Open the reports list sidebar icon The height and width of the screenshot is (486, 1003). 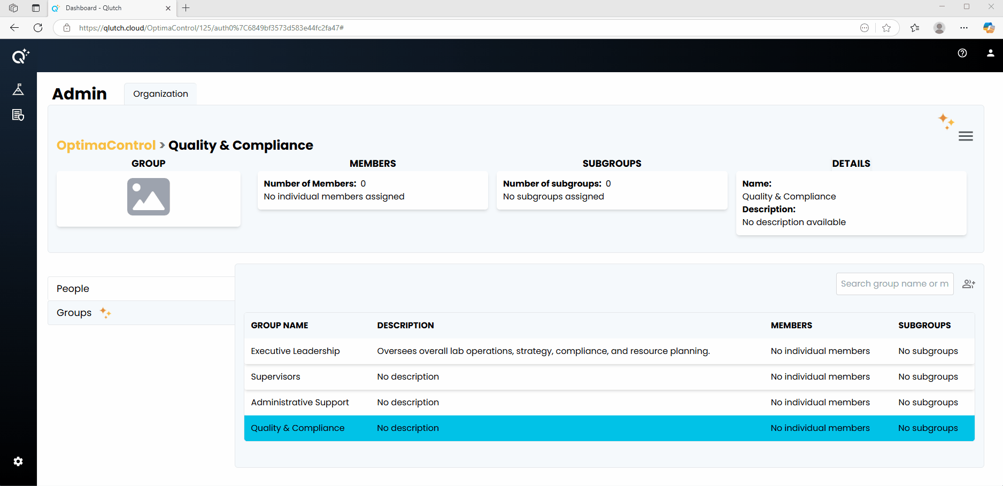point(18,115)
